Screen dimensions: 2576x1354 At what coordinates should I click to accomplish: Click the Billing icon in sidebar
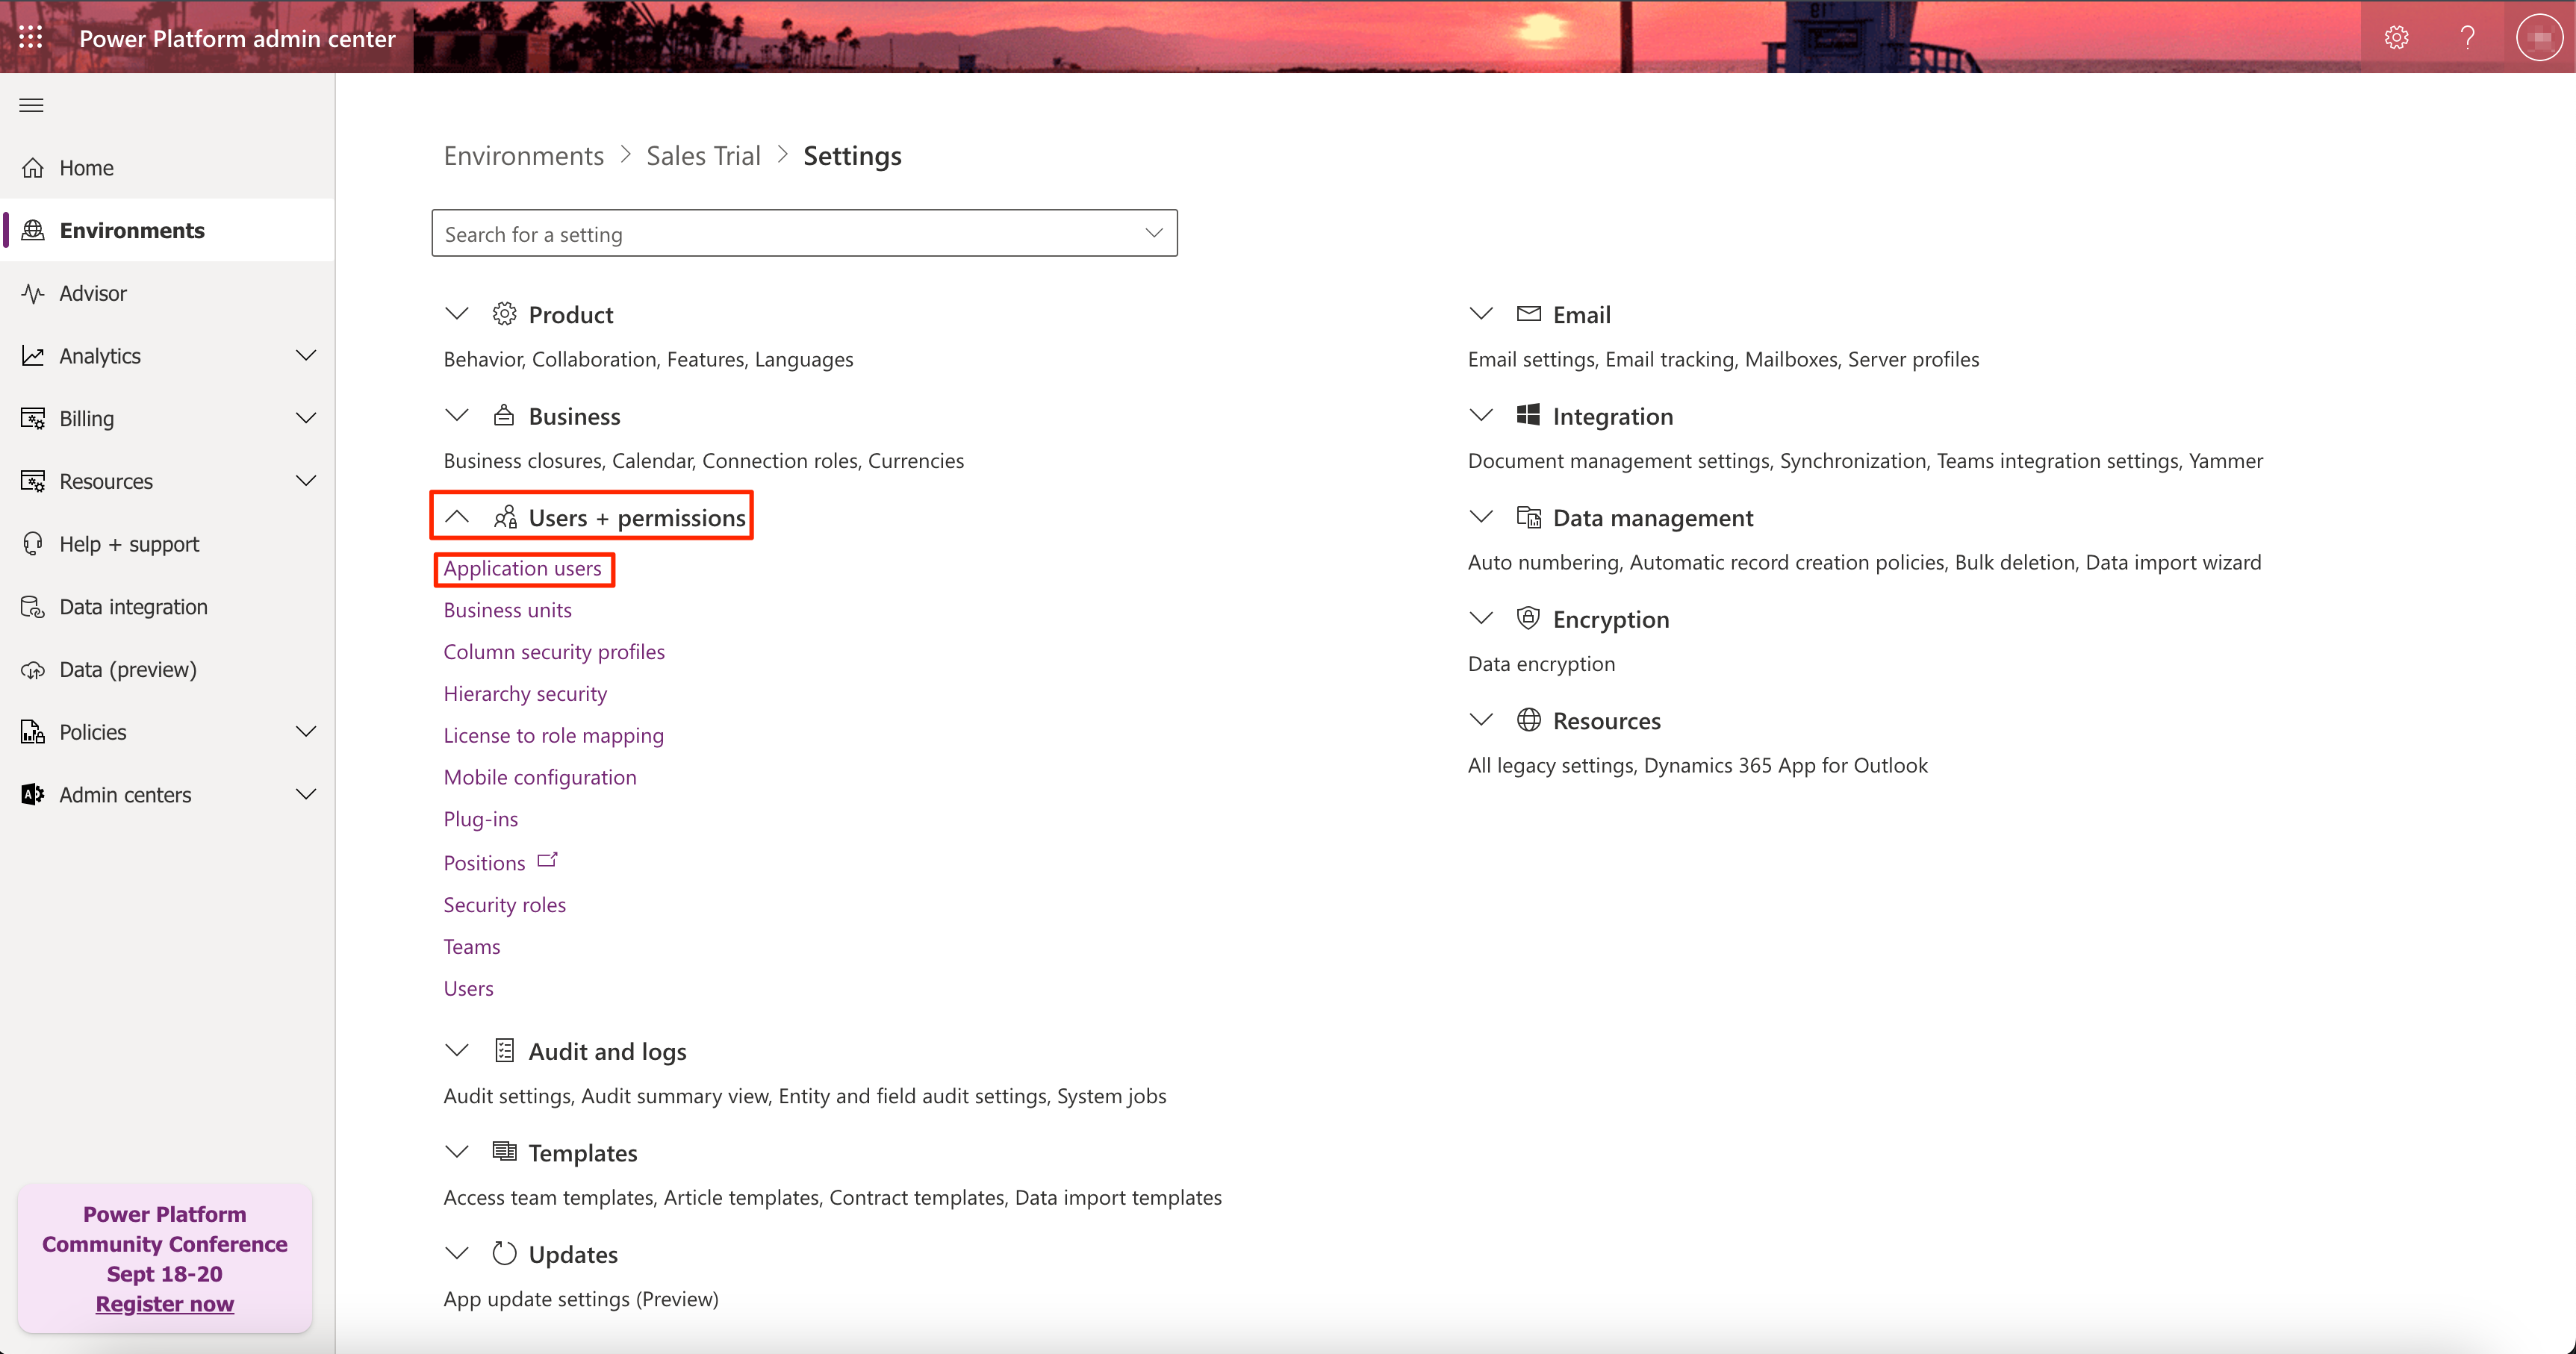click(x=33, y=418)
